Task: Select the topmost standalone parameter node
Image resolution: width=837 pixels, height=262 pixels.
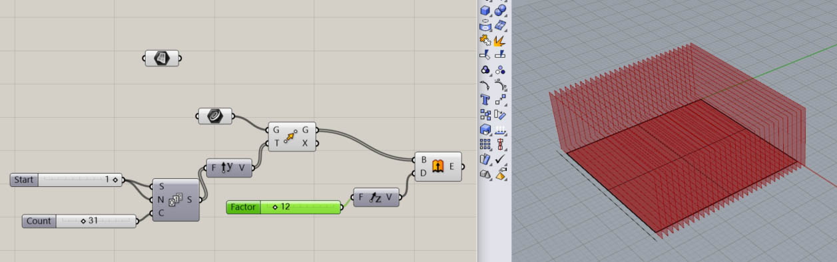Action: click(162, 58)
